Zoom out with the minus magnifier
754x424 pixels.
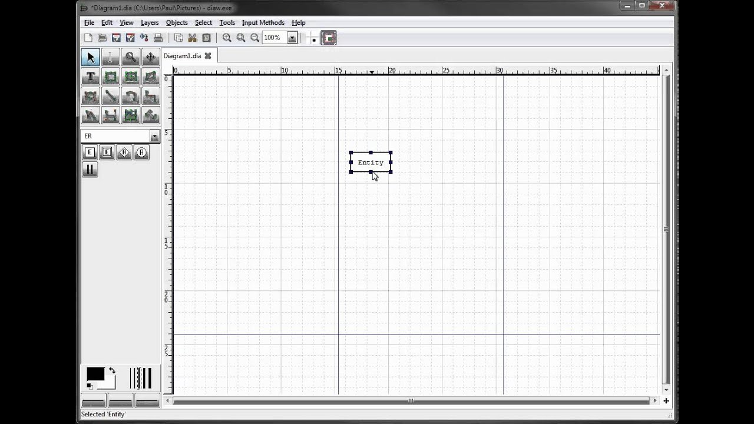click(x=254, y=38)
